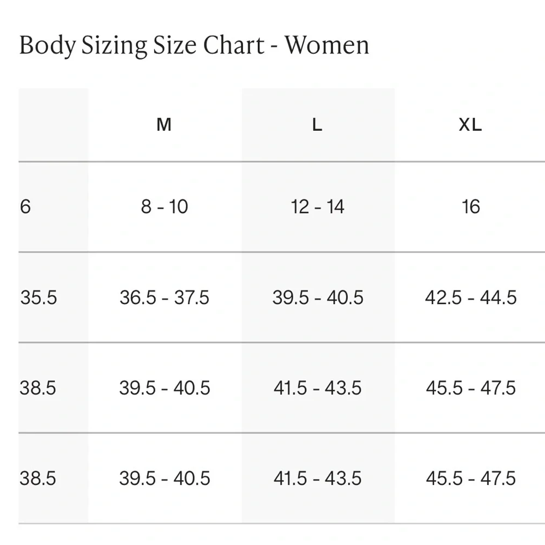Select 41.5 - 43.5 in the bottom row

coord(317,479)
